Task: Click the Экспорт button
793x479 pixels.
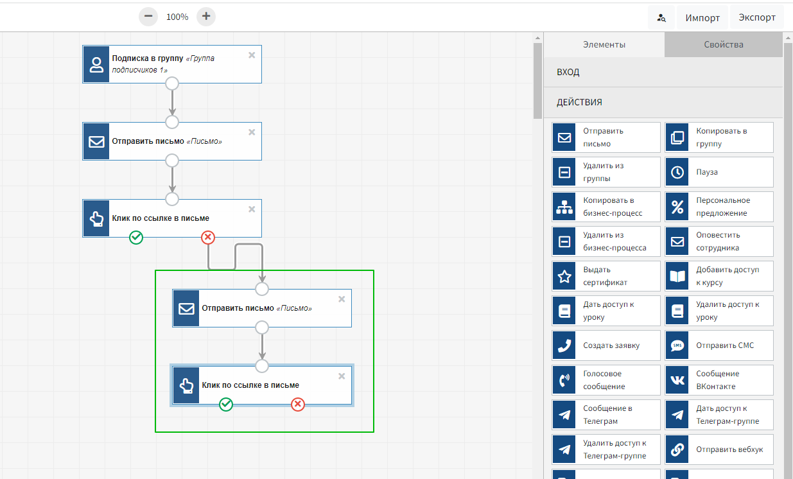Action: pyautogui.click(x=757, y=17)
